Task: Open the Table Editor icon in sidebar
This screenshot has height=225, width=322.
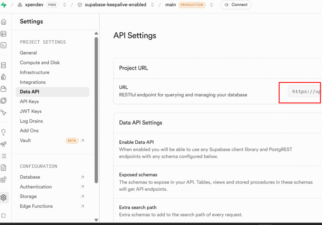Action: point(3,34)
